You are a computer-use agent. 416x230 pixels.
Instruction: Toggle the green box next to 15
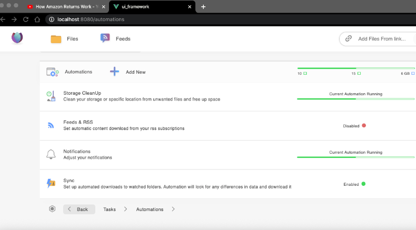point(359,73)
